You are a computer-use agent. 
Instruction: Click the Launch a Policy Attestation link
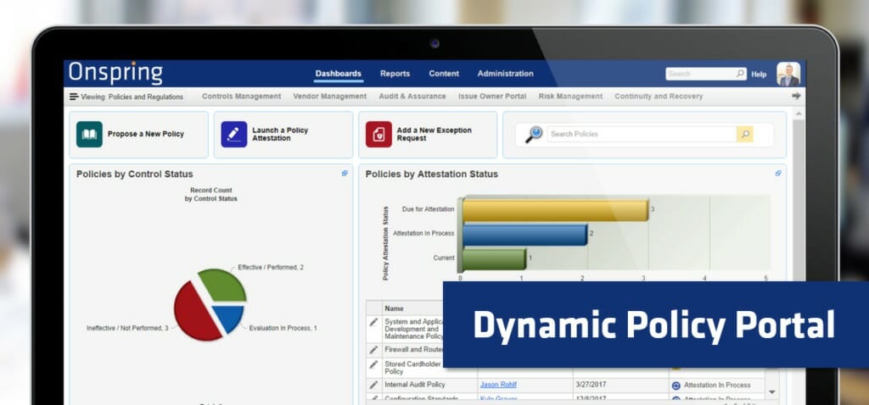[280, 134]
